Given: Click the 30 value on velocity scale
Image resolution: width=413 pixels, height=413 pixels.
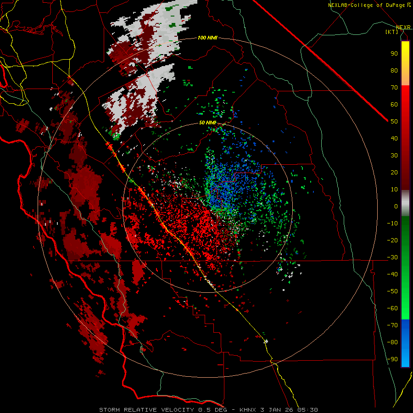Looking at the screenshot, I should 394,156.
